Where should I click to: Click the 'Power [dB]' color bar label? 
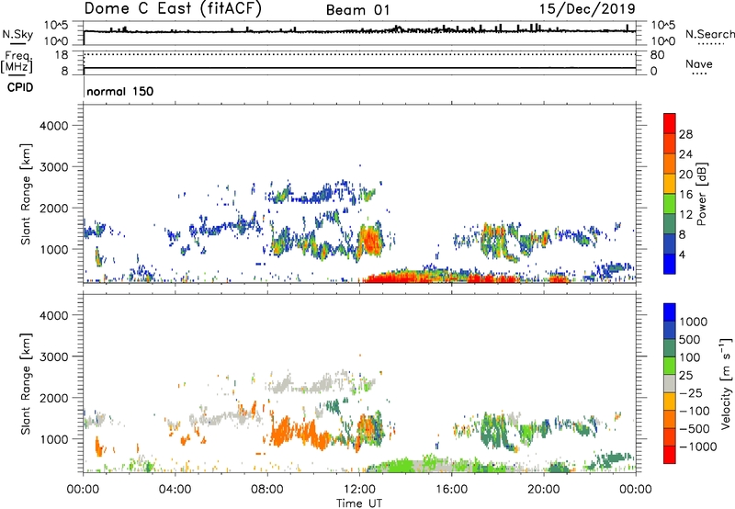pyautogui.click(x=702, y=194)
